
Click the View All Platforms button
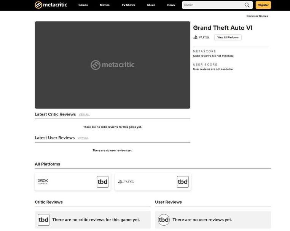coord(228,37)
